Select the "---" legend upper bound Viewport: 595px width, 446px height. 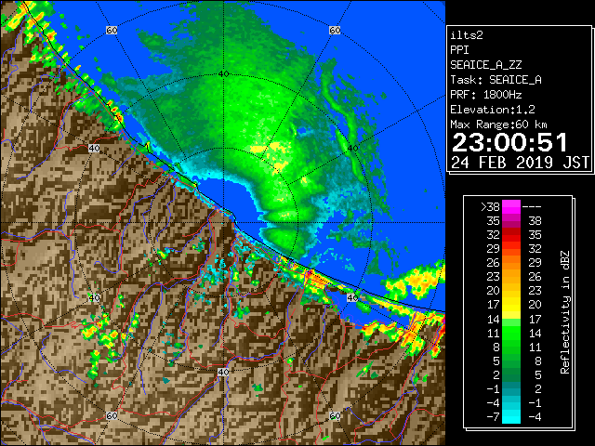(532, 207)
